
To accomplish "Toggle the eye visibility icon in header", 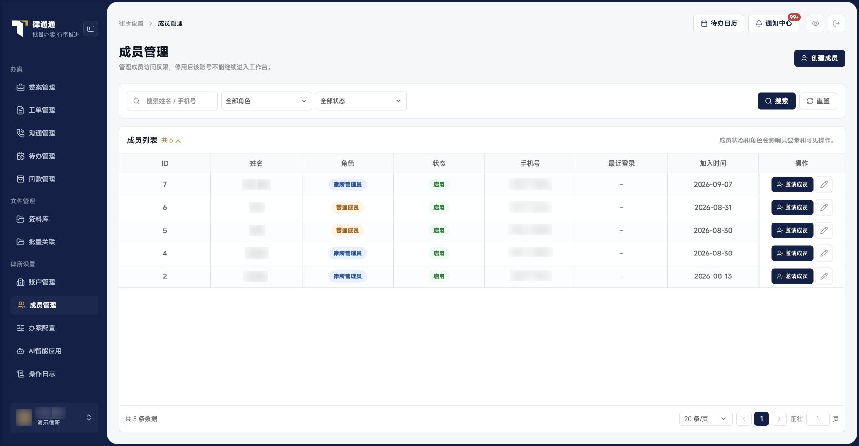I will tap(816, 23).
